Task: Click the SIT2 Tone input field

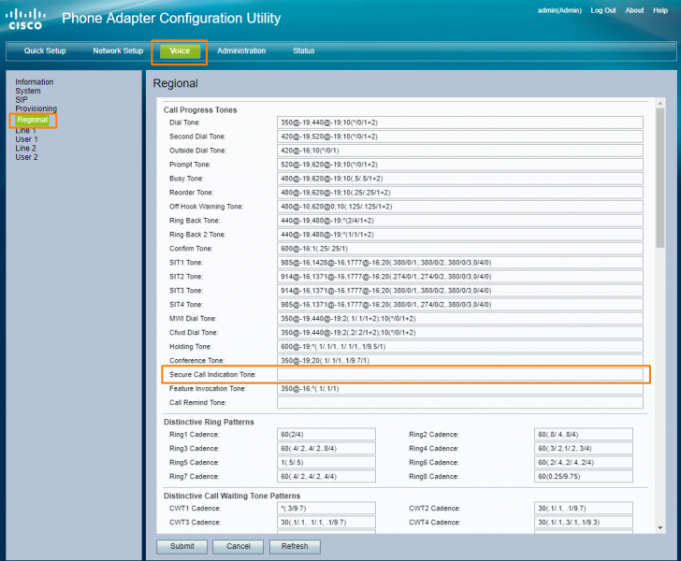Action: click(x=460, y=277)
